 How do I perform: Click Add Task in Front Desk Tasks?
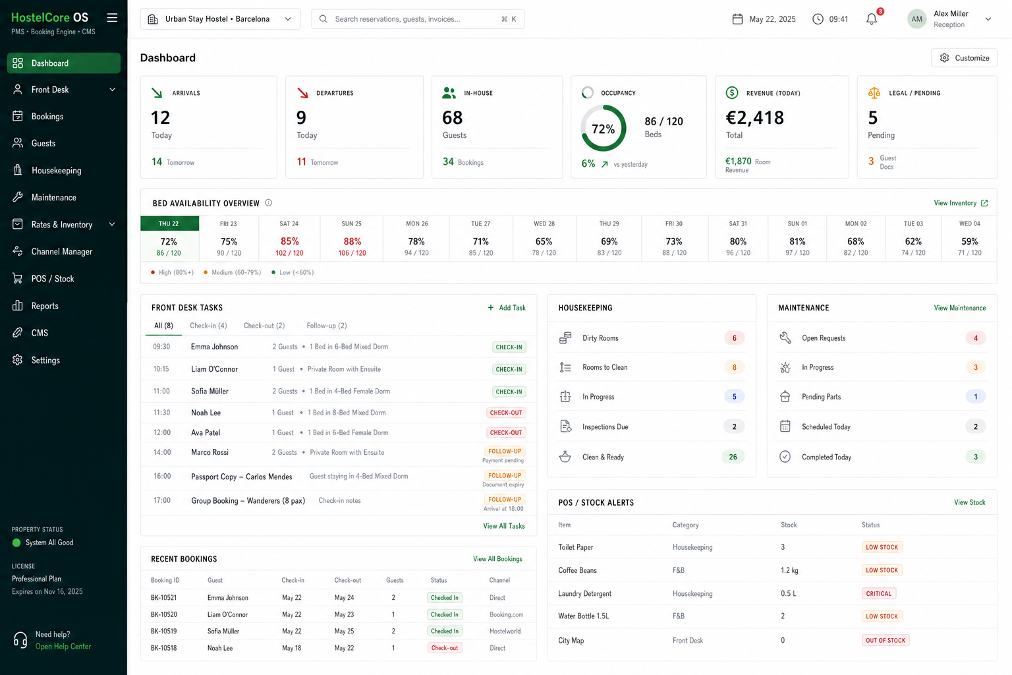click(507, 308)
